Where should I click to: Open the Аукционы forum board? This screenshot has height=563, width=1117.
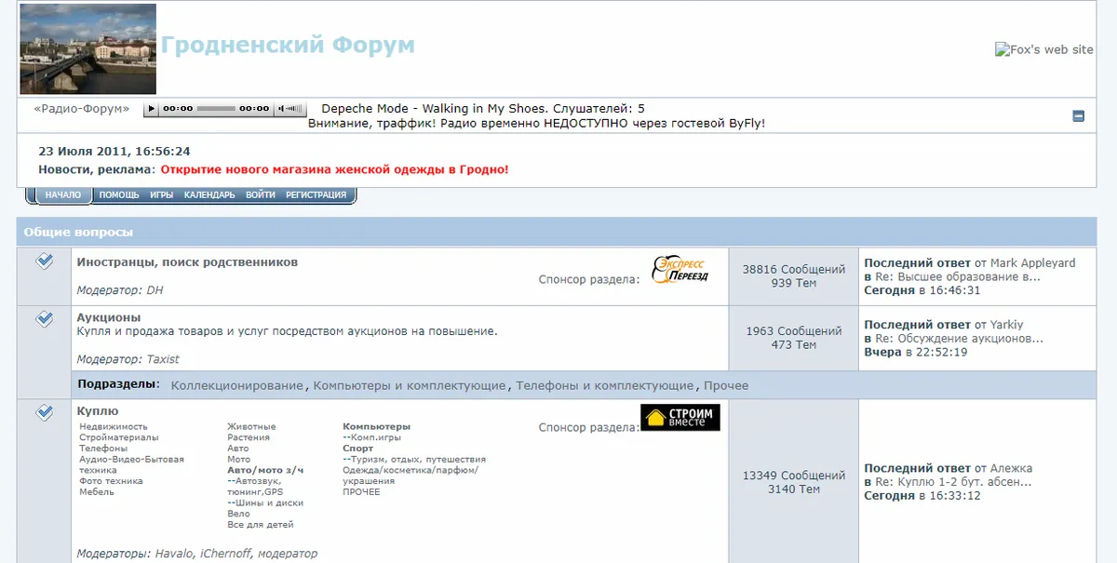[109, 317]
